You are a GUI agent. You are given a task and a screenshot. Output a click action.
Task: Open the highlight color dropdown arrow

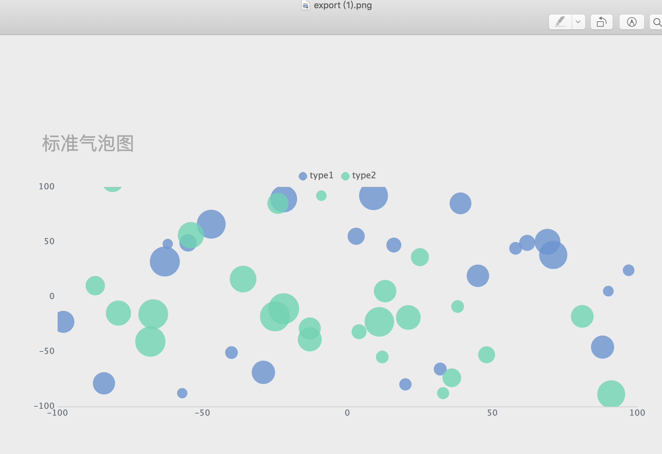[578, 22]
